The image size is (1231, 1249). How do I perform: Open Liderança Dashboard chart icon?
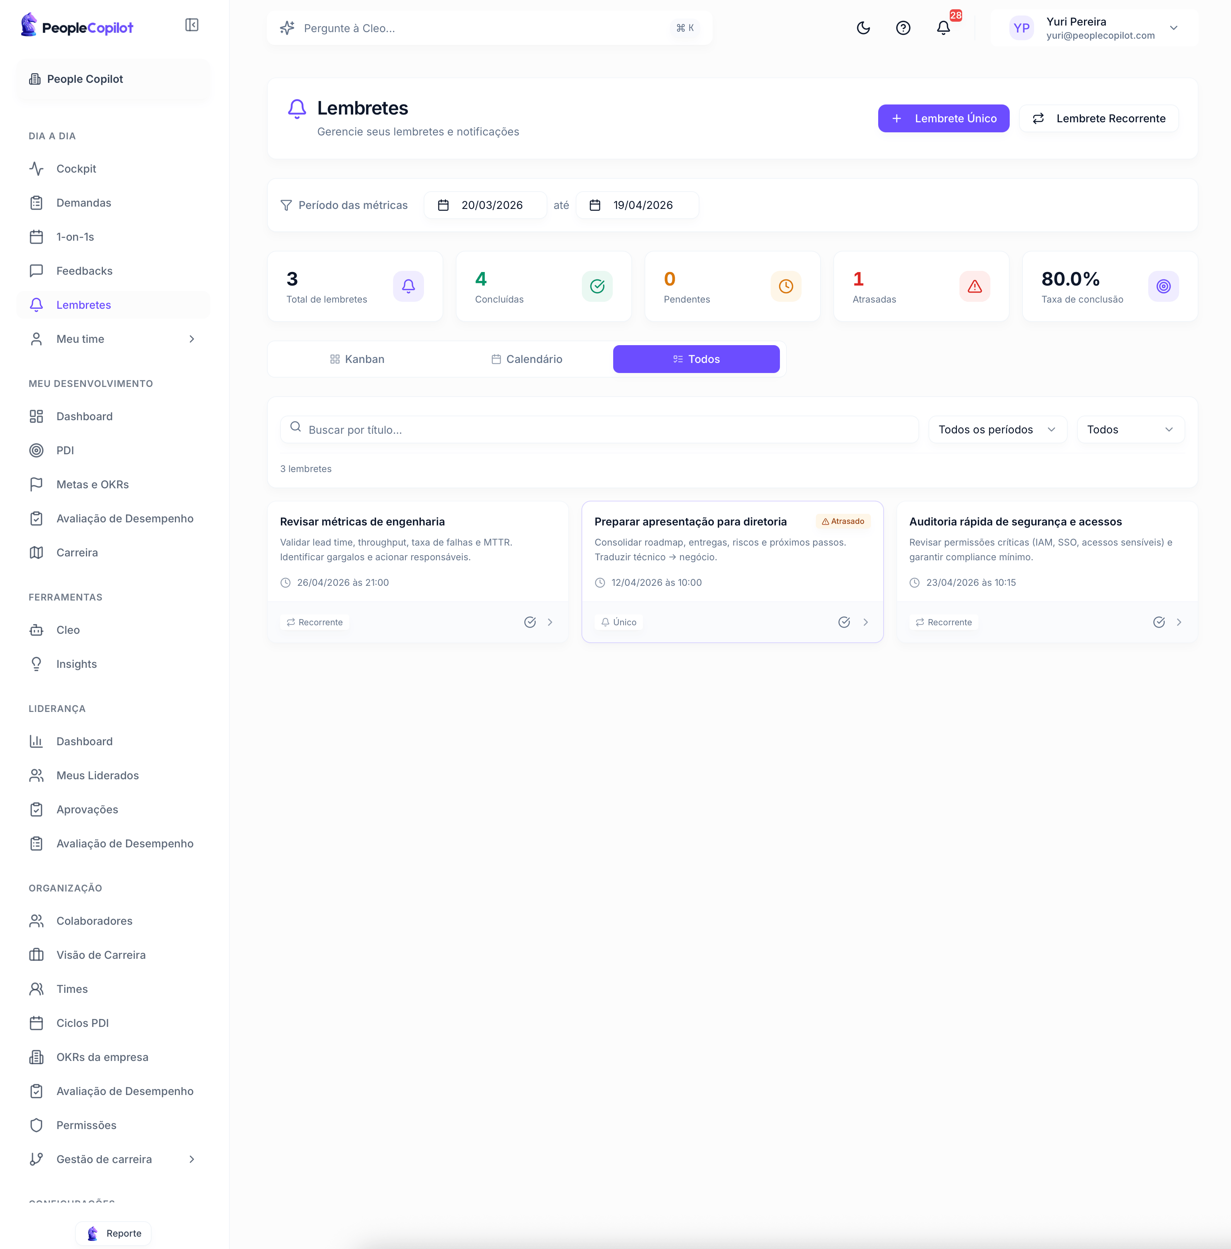(x=113, y=741)
